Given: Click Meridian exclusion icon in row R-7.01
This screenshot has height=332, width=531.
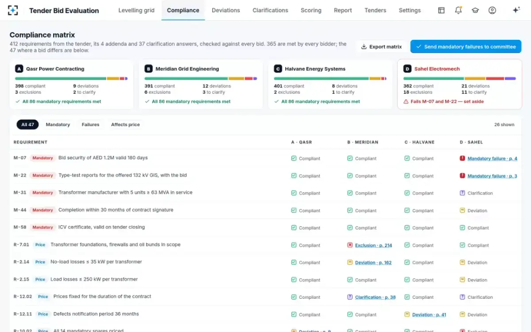Looking at the screenshot, I should (350, 245).
